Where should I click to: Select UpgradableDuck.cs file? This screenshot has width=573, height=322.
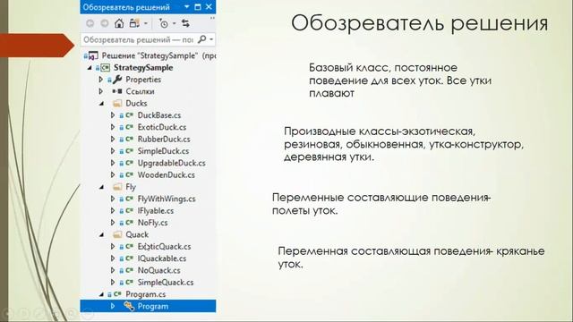tap(171, 163)
